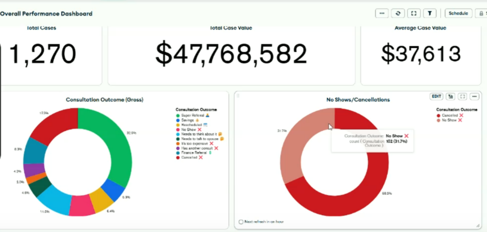The image size is (487, 232).
Task: Click the resize corner of No Shows chart
Action: point(477,224)
